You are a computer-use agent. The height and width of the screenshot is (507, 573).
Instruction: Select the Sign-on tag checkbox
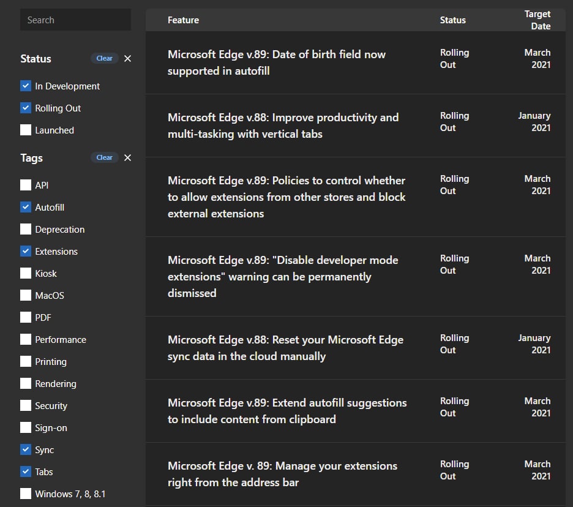tap(26, 427)
